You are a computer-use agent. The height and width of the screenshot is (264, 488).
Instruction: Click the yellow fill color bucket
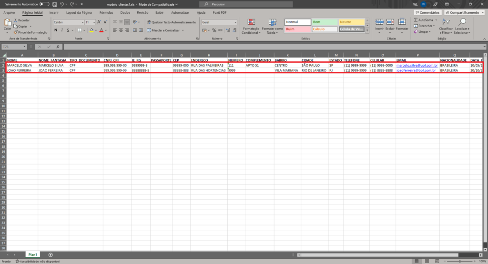click(x=91, y=30)
